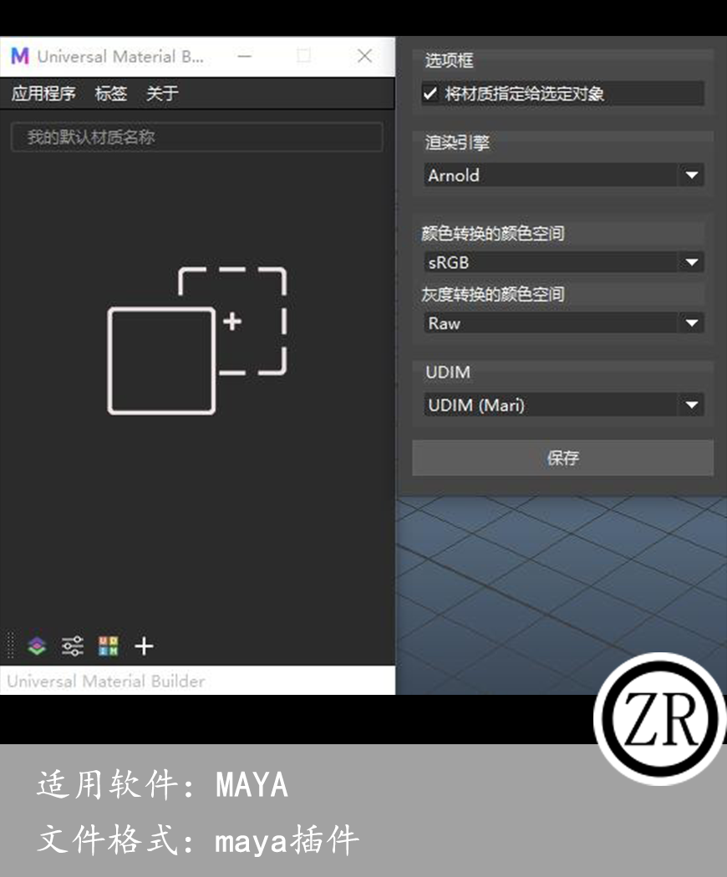Select the layers/material icon in bottom toolbar
This screenshot has width=727, height=877.
point(35,646)
